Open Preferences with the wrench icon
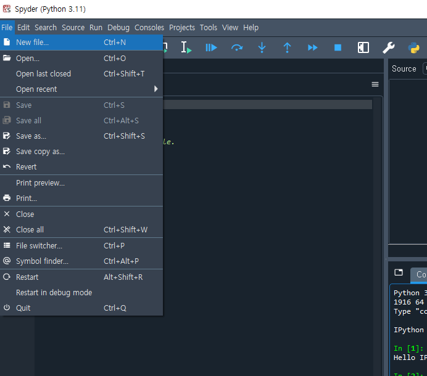The image size is (427, 376). pos(389,47)
